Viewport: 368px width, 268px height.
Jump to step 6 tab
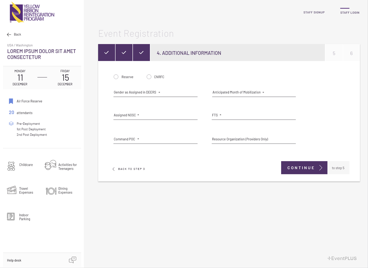point(351,53)
